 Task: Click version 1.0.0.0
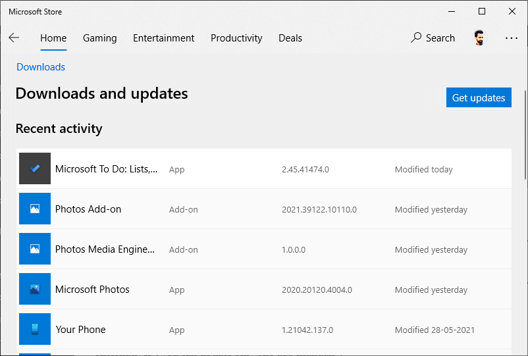(x=294, y=249)
